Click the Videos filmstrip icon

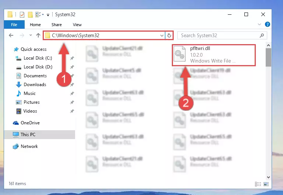coord(19,111)
